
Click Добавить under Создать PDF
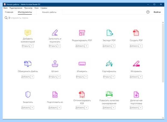[x=134, y=46]
